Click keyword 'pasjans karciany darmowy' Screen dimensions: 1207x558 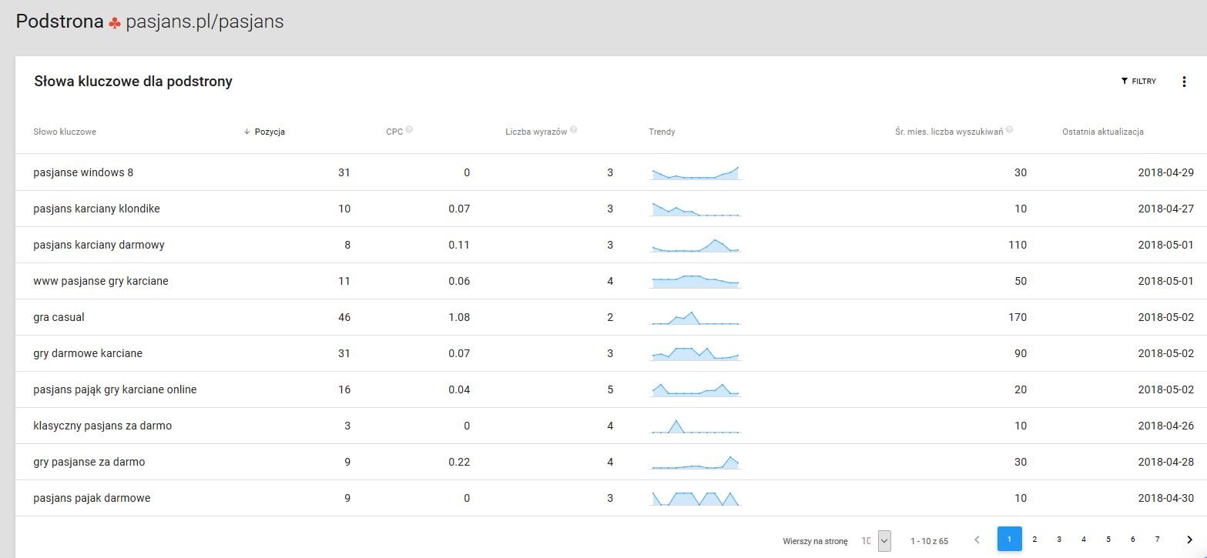(x=99, y=245)
